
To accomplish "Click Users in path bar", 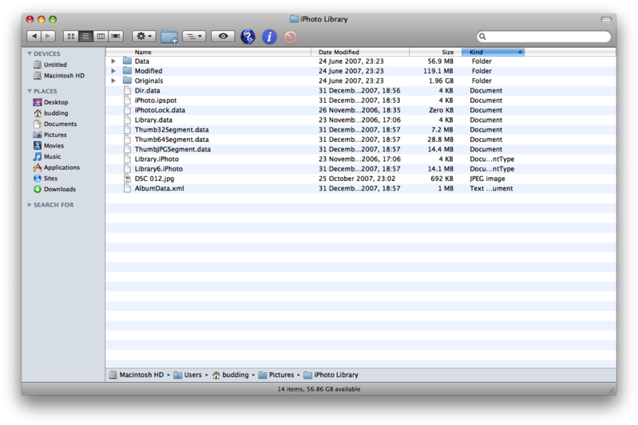I will click(188, 375).
